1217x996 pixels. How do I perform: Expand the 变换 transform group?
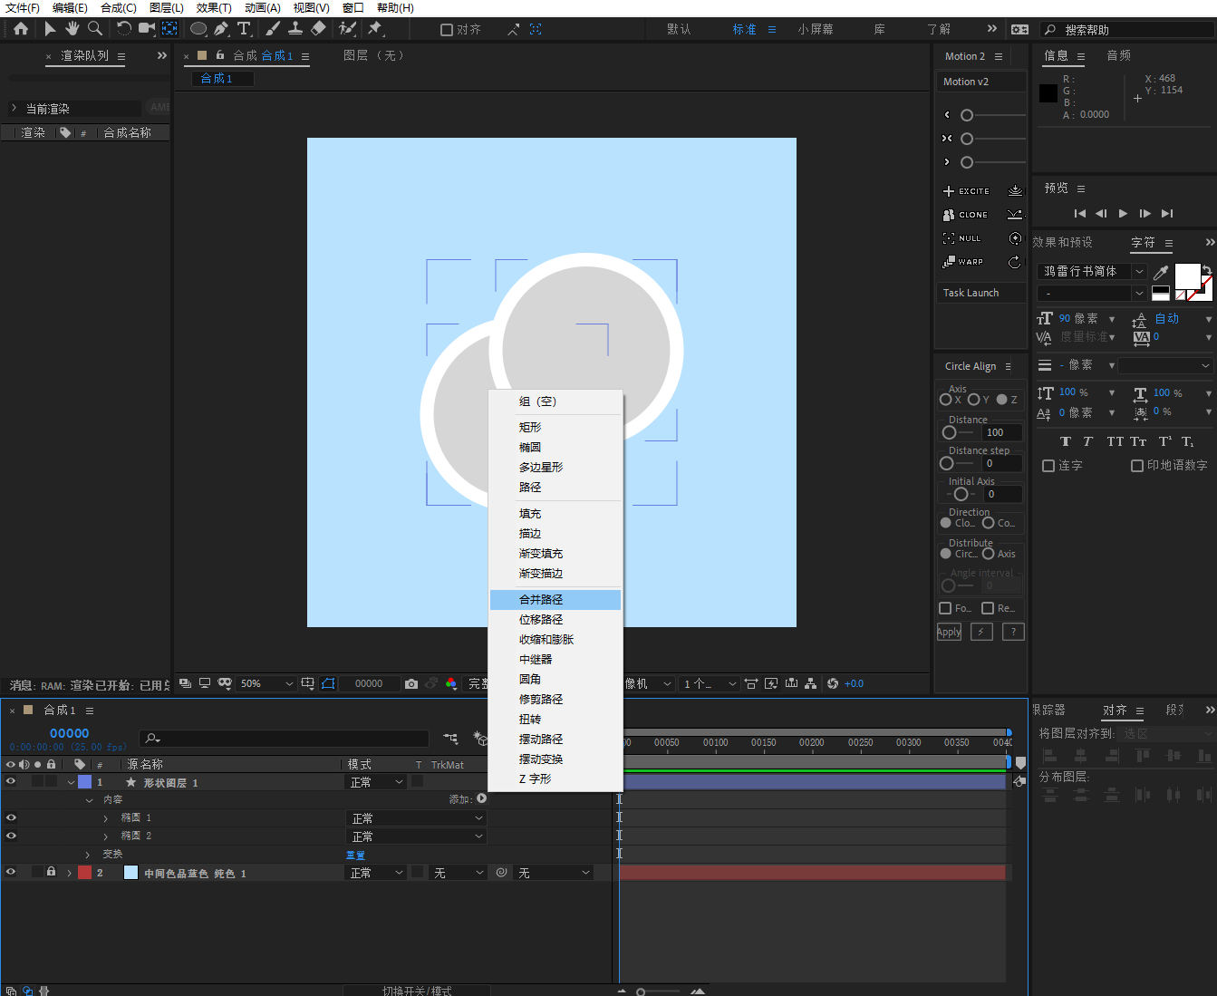(x=88, y=855)
